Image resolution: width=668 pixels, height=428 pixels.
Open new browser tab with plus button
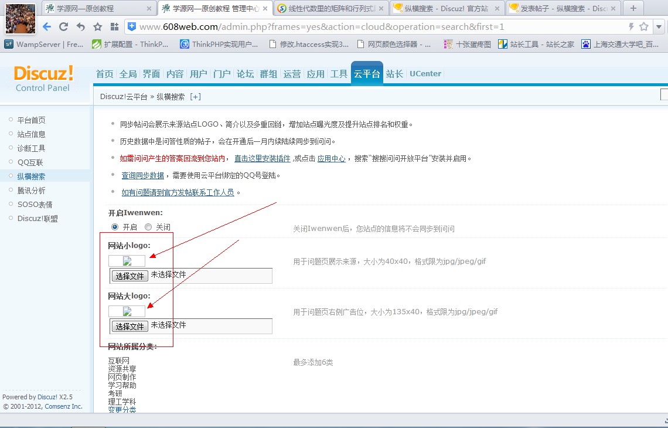coord(633,8)
